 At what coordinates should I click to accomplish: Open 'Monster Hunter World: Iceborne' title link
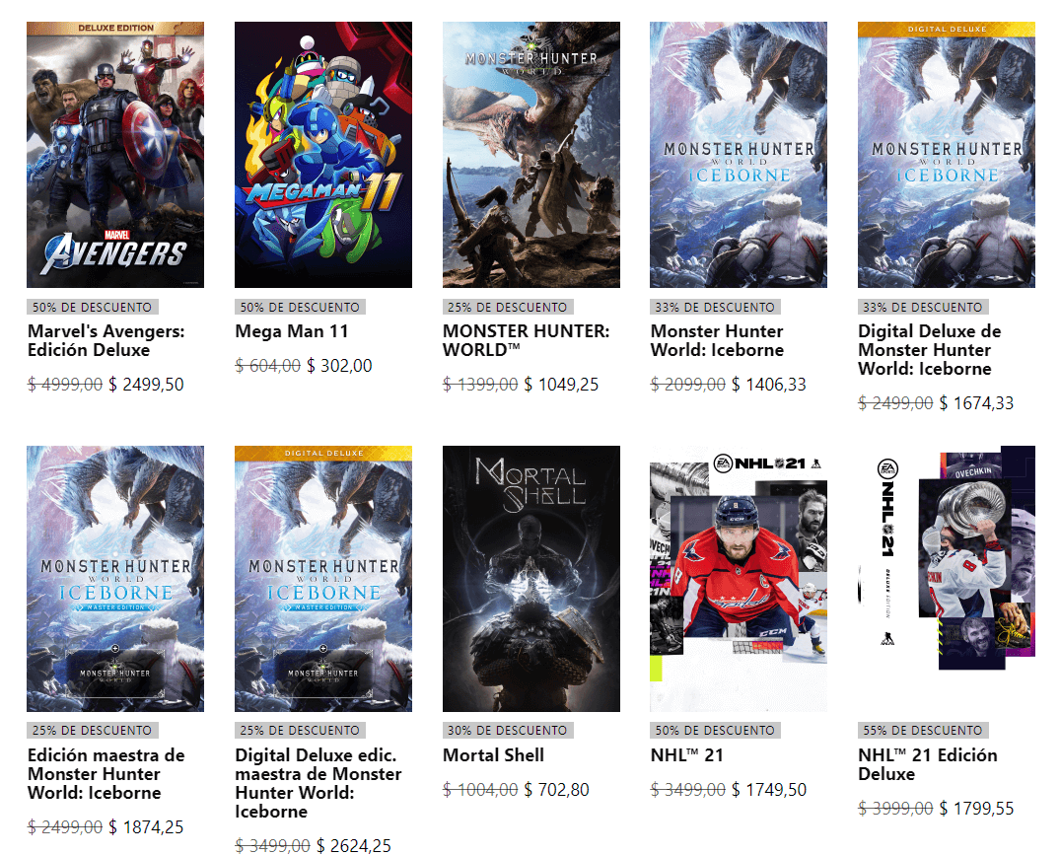pyautogui.click(x=717, y=340)
